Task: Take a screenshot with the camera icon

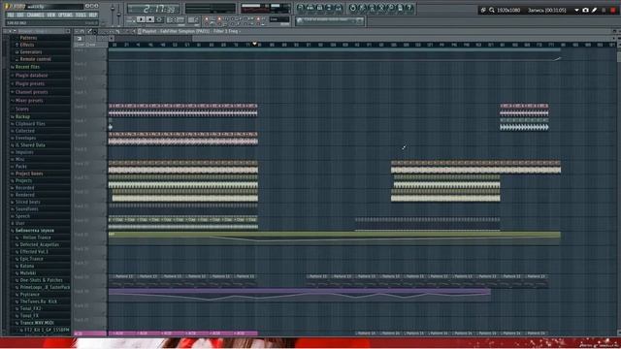Action: point(585,10)
